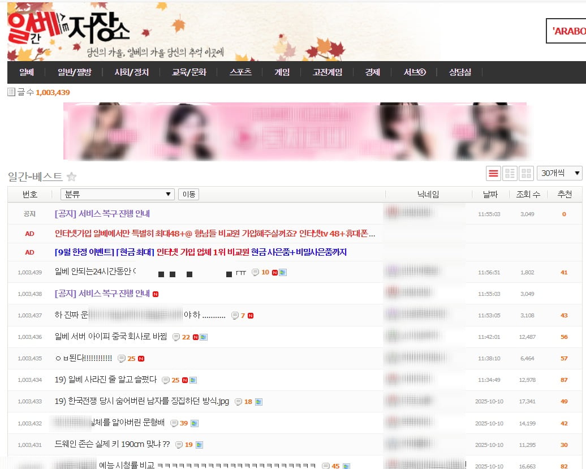Go to the 스포츠 menu item
Viewport: 586px width, 469px height.
pyautogui.click(x=240, y=72)
